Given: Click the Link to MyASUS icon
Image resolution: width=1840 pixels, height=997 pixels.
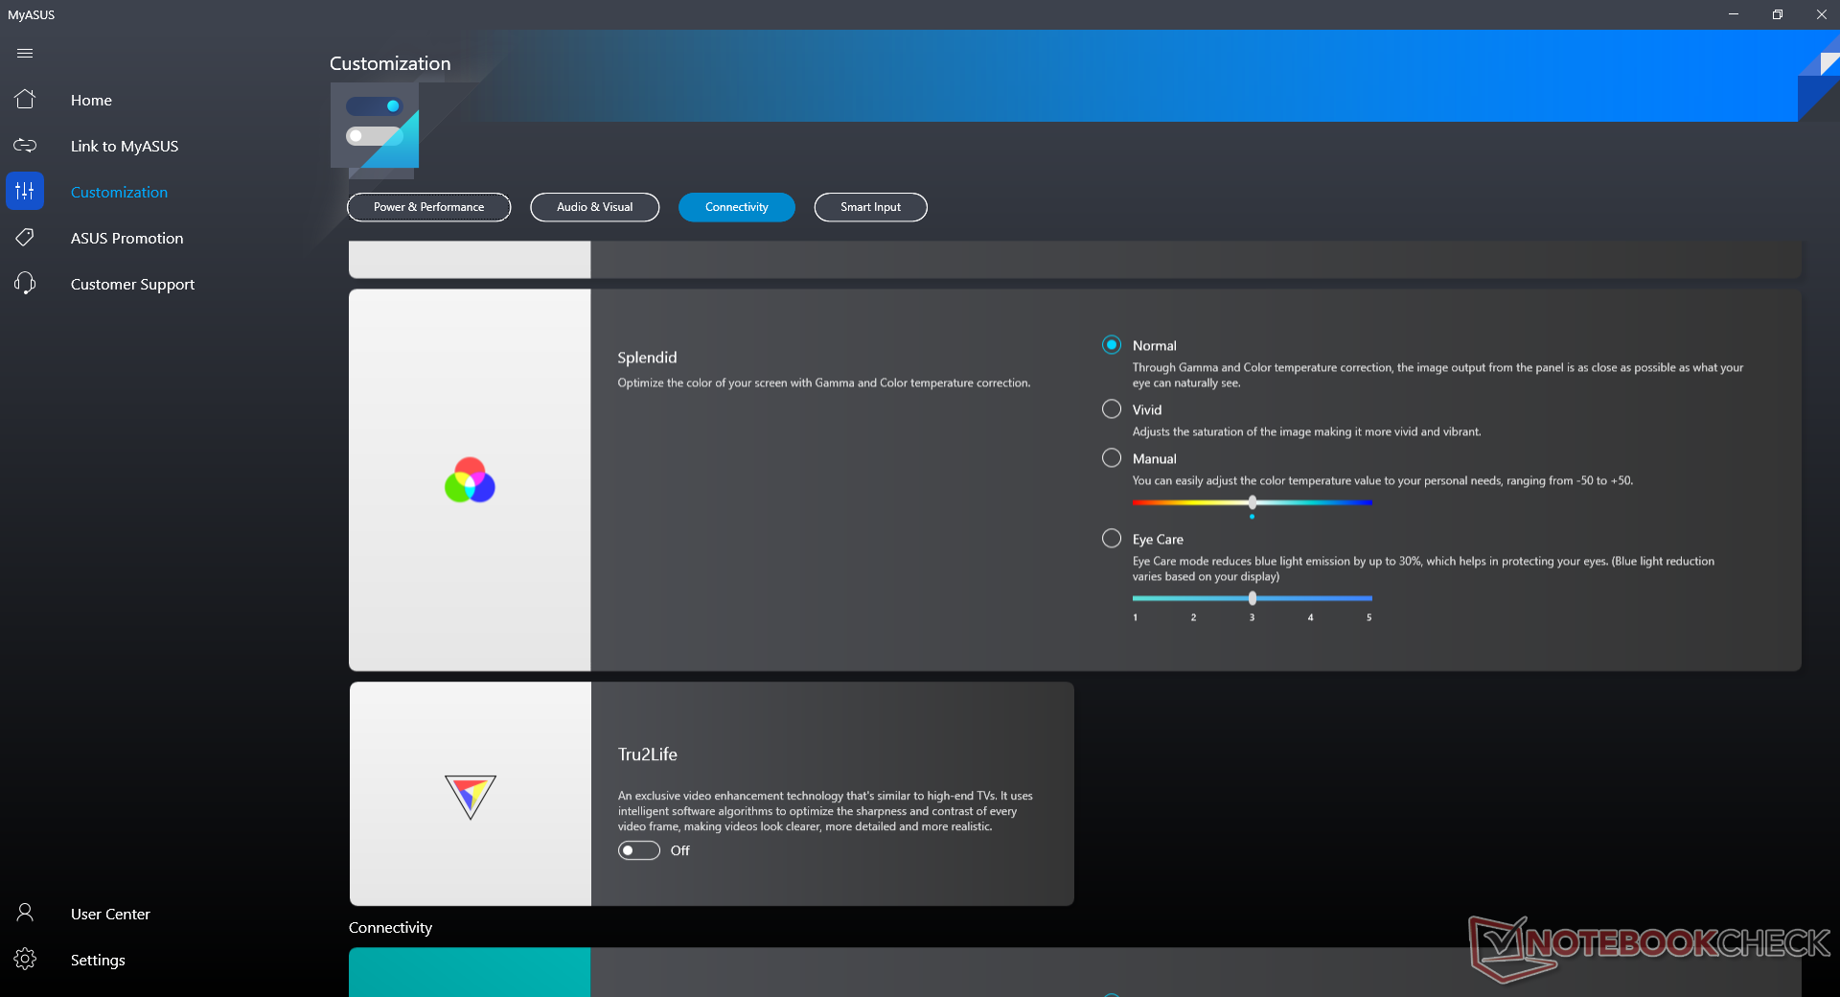Looking at the screenshot, I should coord(25,146).
